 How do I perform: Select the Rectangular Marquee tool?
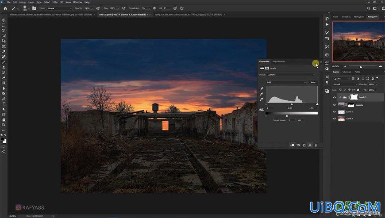pyautogui.click(x=4, y=25)
